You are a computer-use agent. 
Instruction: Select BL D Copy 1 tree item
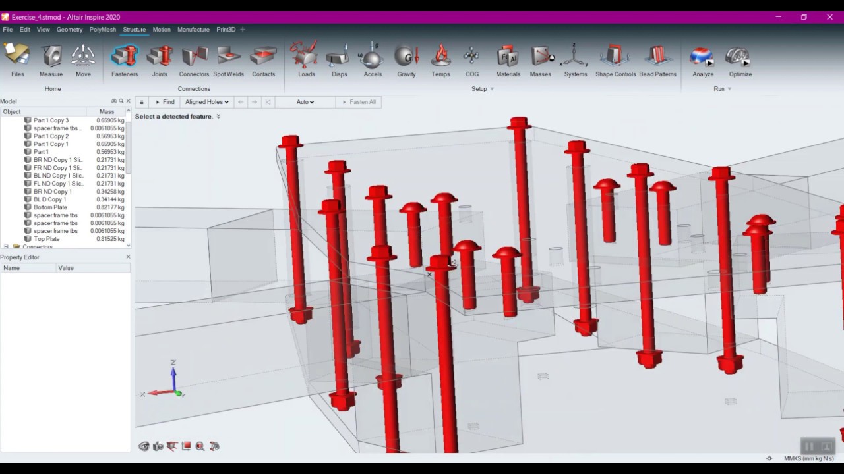[49, 199]
